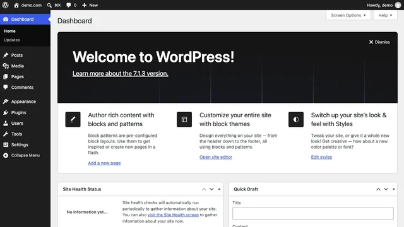Viewport: 404px width, 227px height.
Task: Focus the Quick Draft Title field
Action: [x=313, y=213]
